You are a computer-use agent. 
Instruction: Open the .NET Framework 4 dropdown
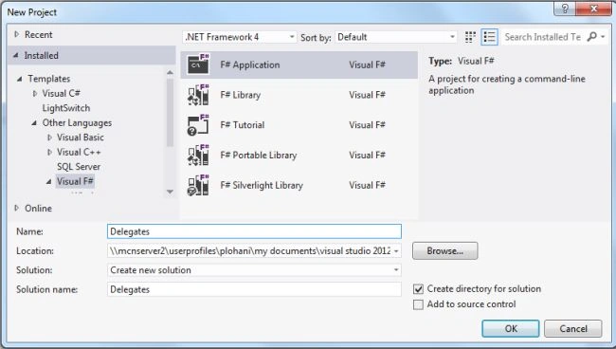239,37
